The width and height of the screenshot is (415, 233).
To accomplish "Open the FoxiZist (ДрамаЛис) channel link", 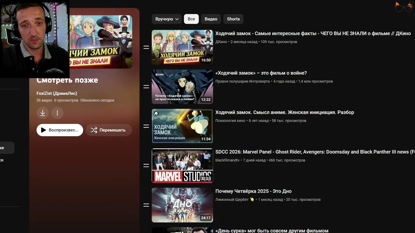I will pos(57,93).
